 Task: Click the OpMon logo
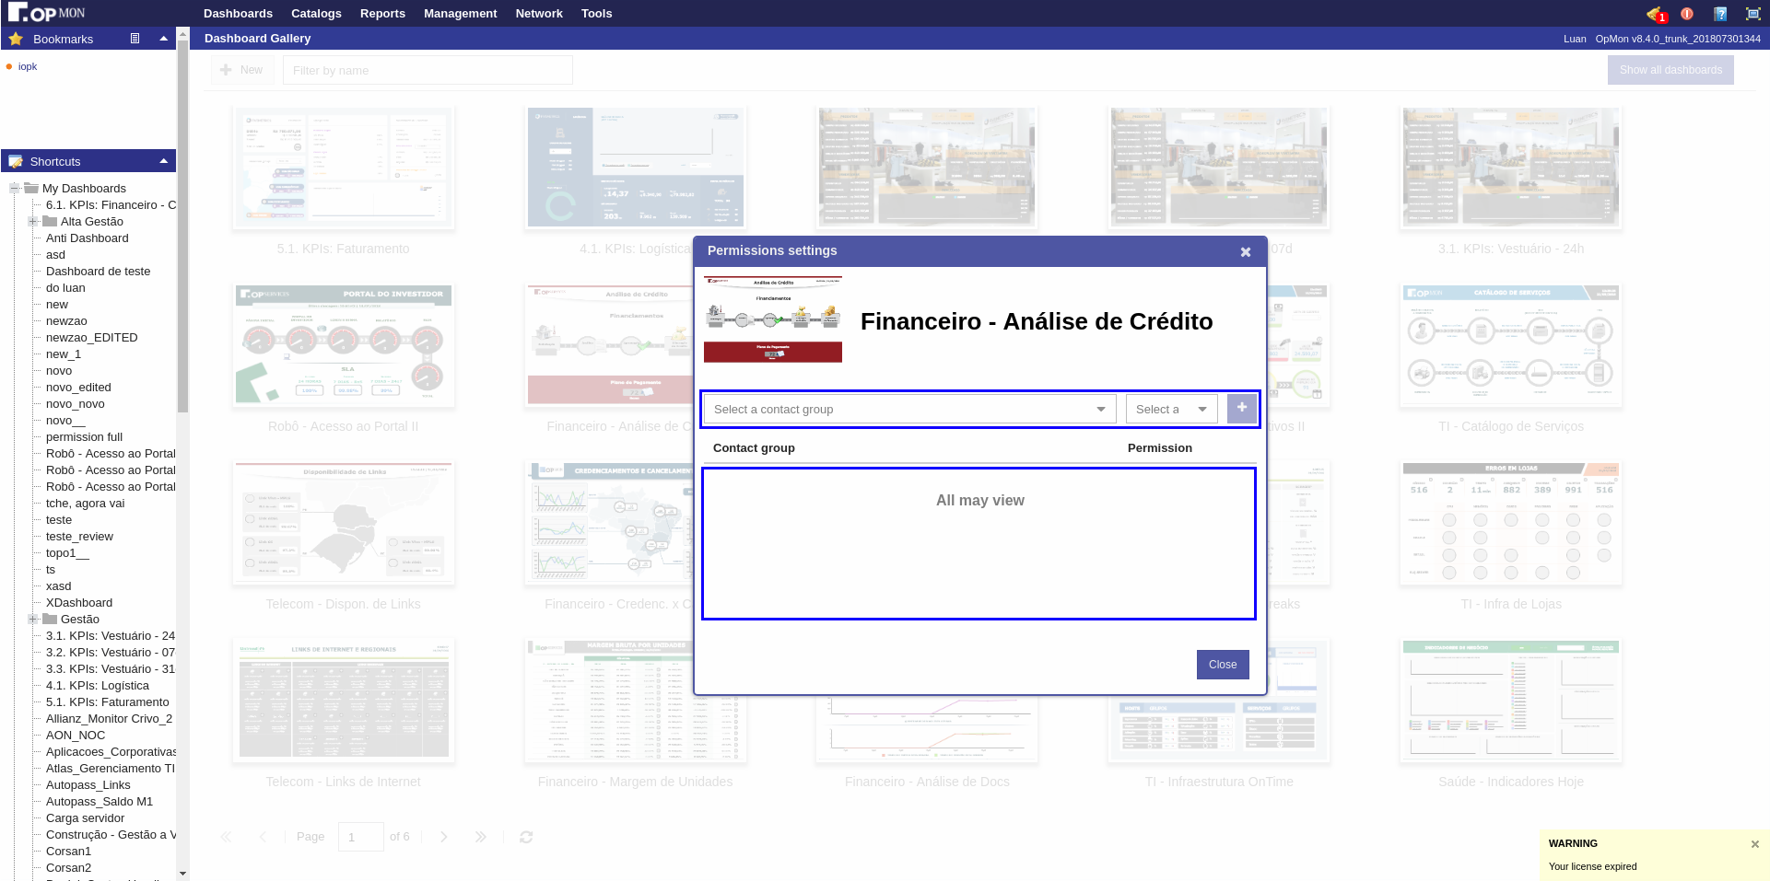tap(46, 13)
